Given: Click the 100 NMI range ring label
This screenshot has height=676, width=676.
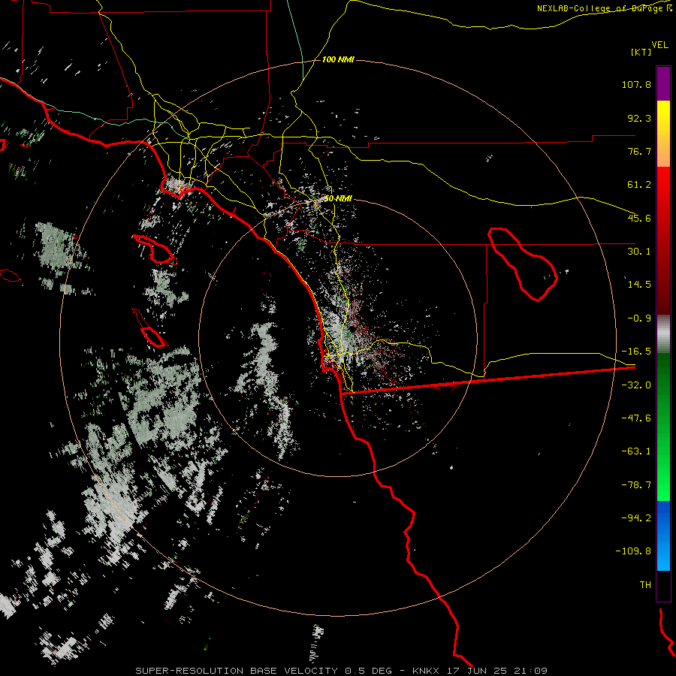Looking at the screenshot, I should pos(338,59).
